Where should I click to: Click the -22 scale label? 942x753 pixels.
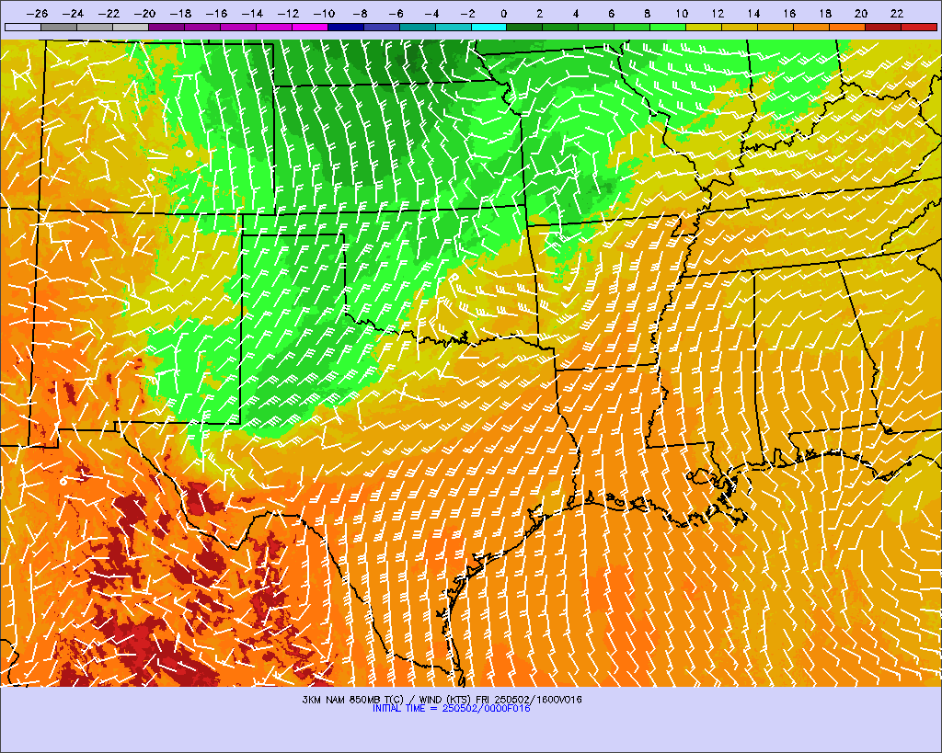coord(109,14)
